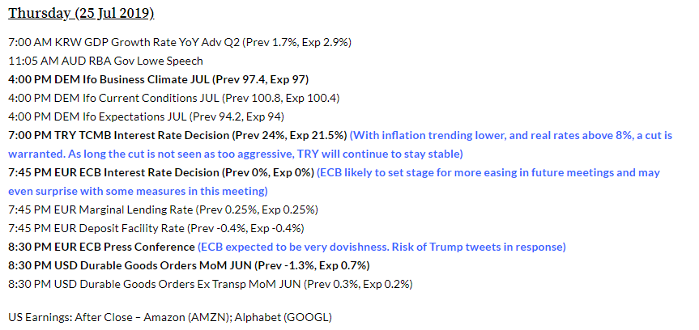Click the AUD RBA Gov Lowe Speech entry
The width and height of the screenshot is (699, 330).
tap(105, 61)
